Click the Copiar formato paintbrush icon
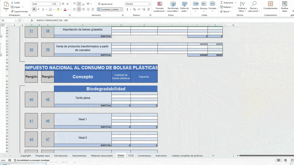Viewport: 294px width, 165px height. [x=12, y=11]
